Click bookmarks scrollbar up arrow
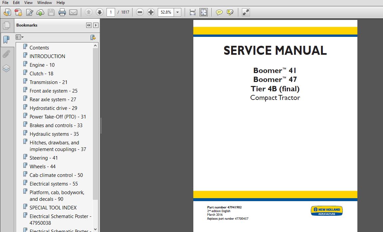The width and height of the screenshot is (383, 232). [x=95, y=45]
